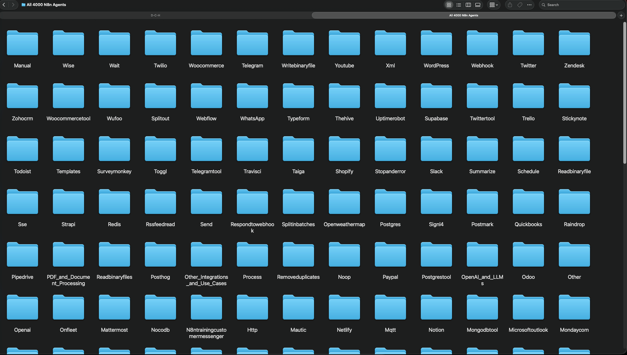Select the Todoist folder
627x355 pixels.
tap(22, 149)
